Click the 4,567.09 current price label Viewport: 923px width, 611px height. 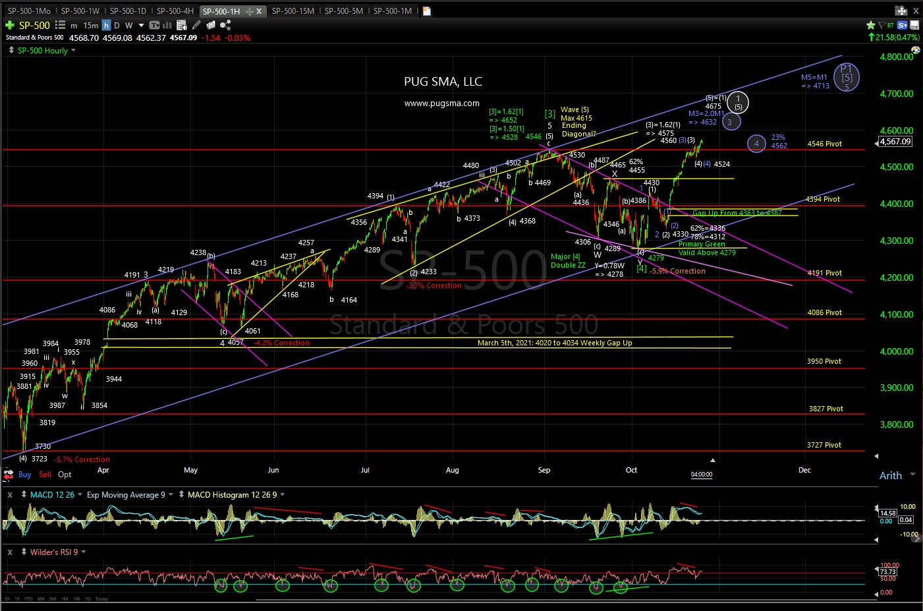pos(896,142)
